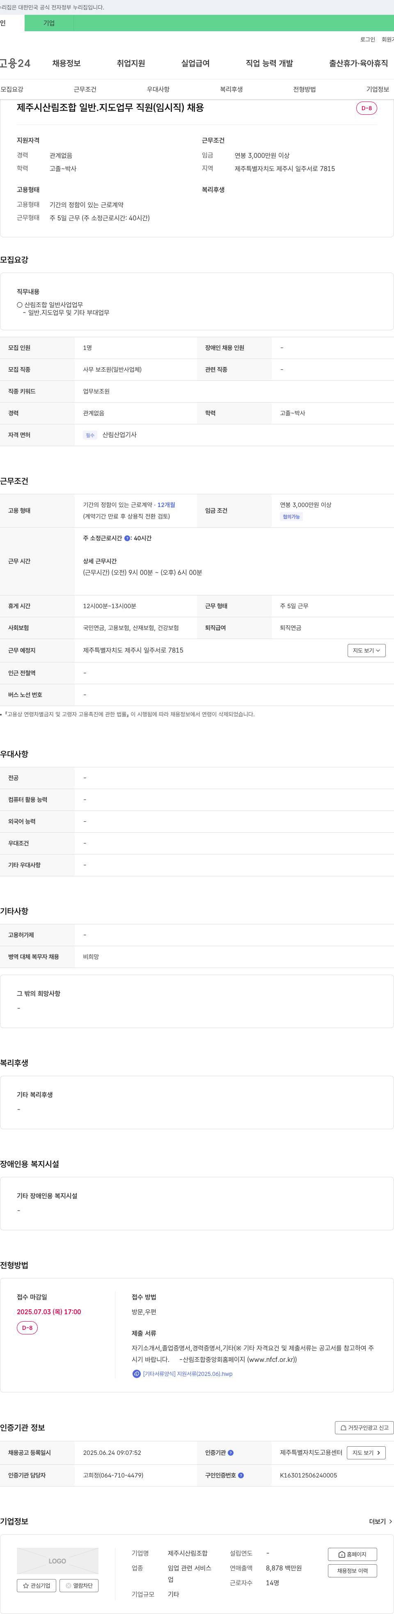This screenshot has height=1614, width=394.
Task: Click the attachment icon before 지원서류 file
Action: tap(136, 1373)
